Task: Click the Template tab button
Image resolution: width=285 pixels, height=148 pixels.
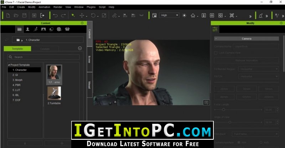Action: coord(17,49)
